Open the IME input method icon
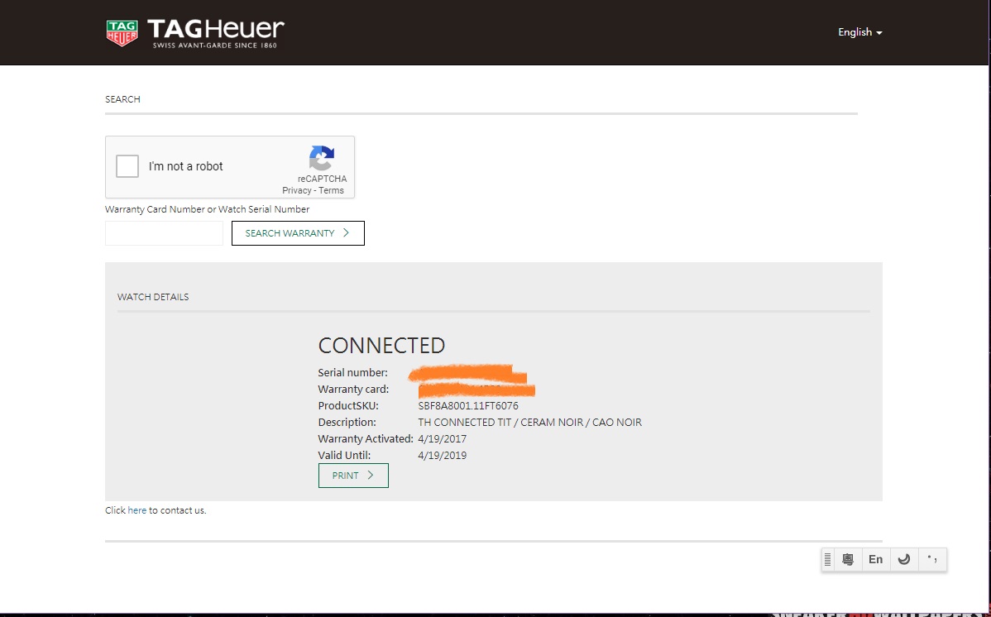The height and width of the screenshot is (617, 991). click(x=848, y=559)
